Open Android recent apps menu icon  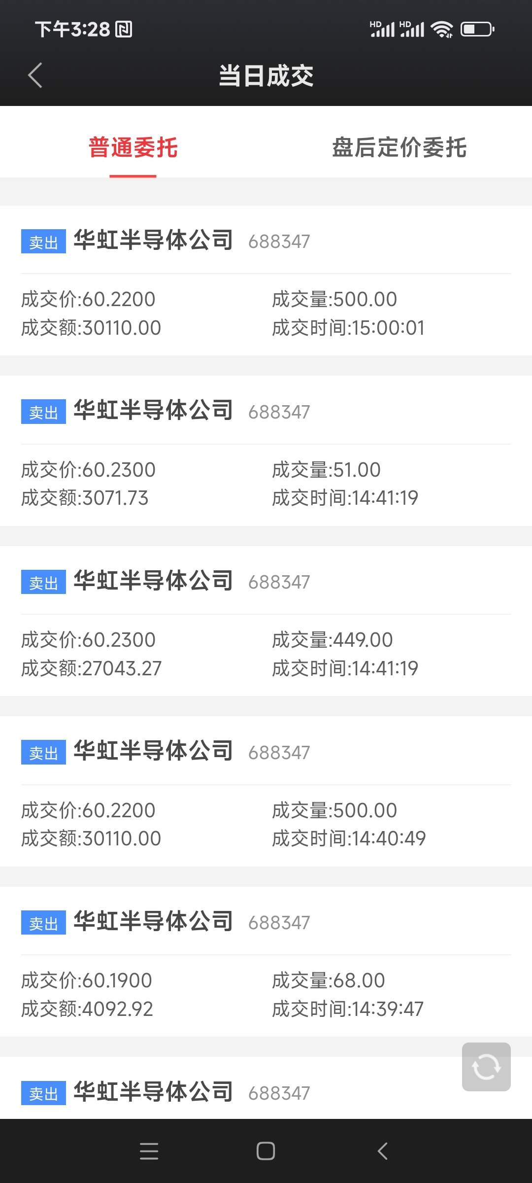(x=149, y=1151)
